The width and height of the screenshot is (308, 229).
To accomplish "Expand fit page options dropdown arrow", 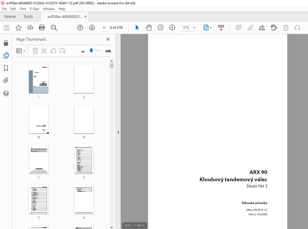I will pyautogui.click(x=211, y=28).
